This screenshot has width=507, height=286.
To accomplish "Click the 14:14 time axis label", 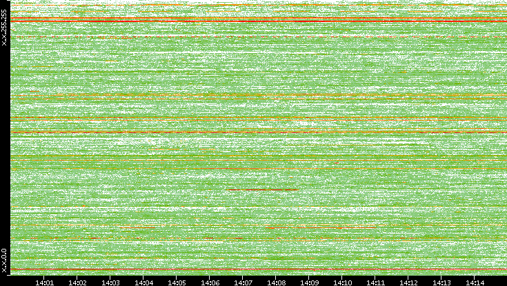I will (x=475, y=283).
